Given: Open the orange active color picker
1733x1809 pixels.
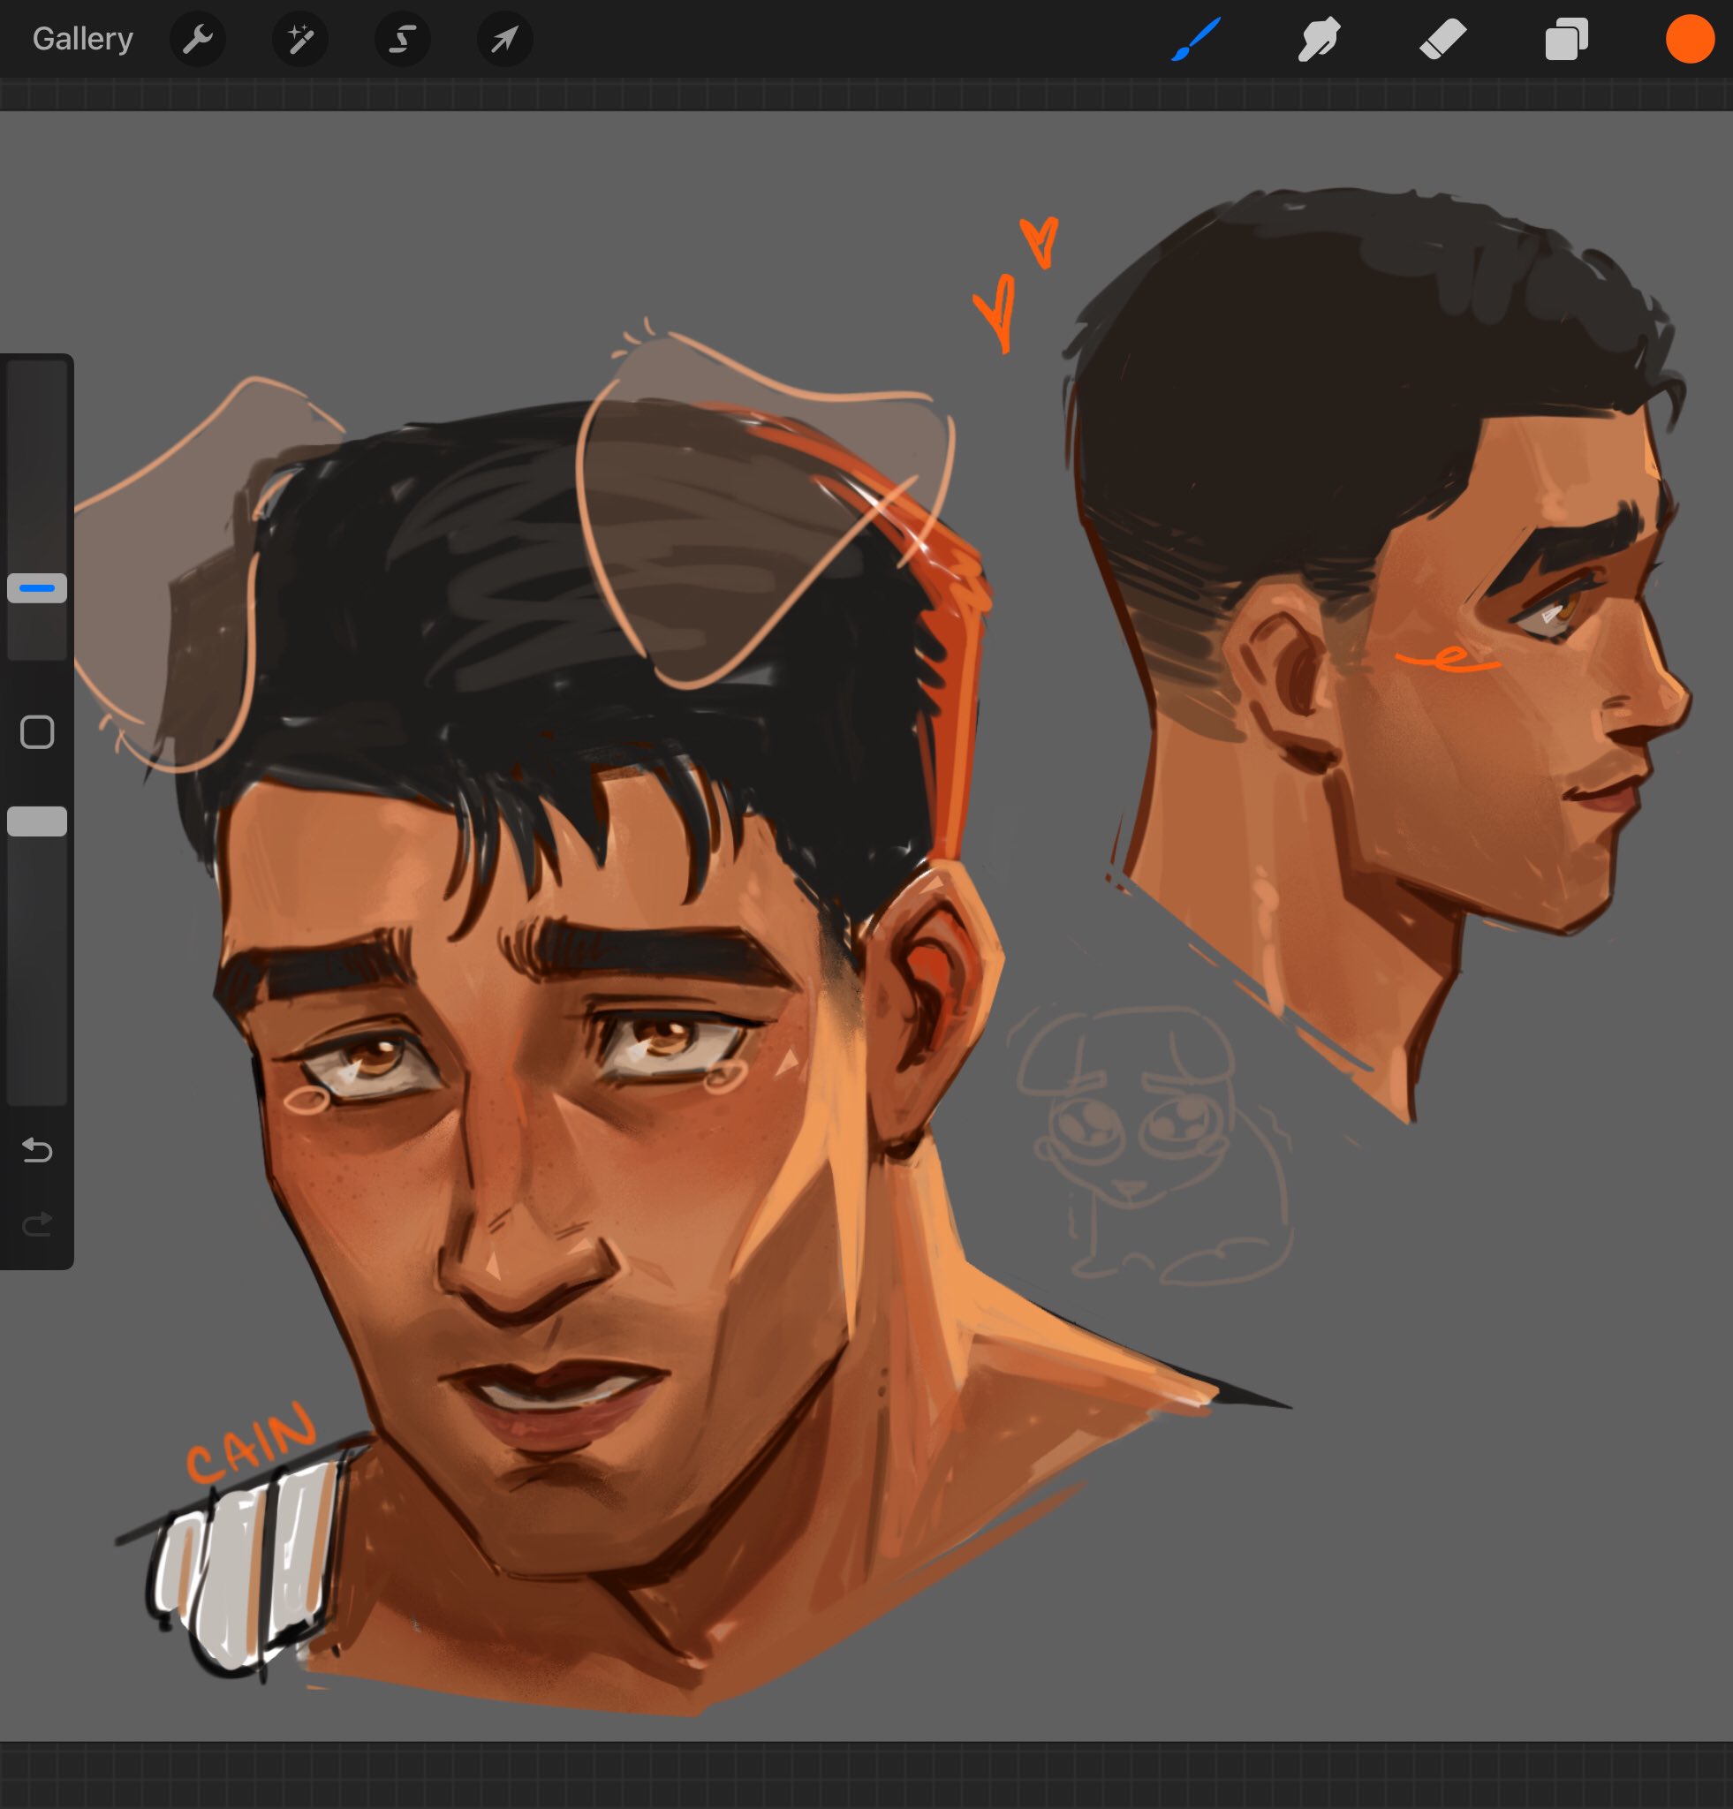Looking at the screenshot, I should click(1690, 40).
